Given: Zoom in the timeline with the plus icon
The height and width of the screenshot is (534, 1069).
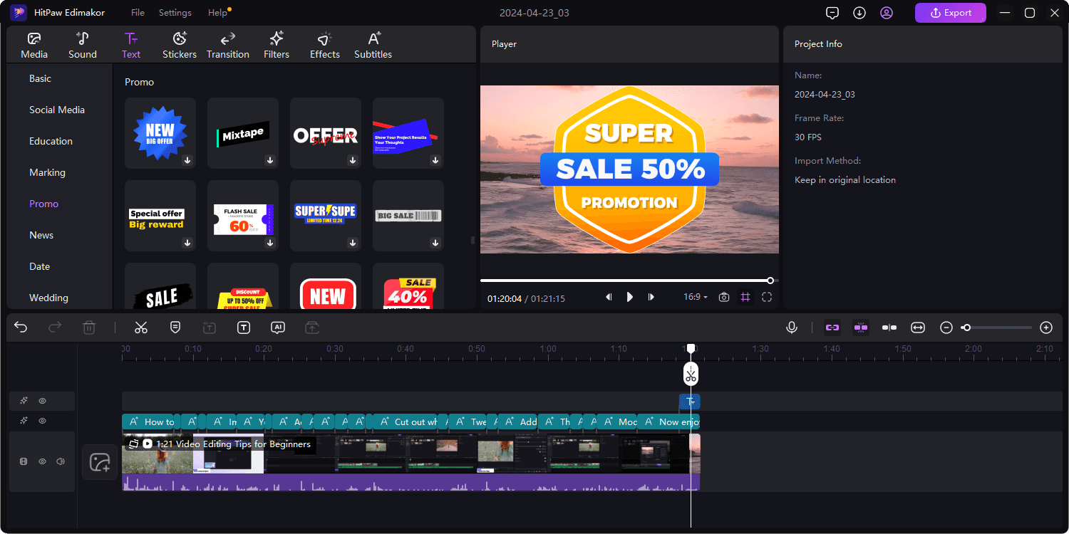Looking at the screenshot, I should click(x=1046, y=328).
